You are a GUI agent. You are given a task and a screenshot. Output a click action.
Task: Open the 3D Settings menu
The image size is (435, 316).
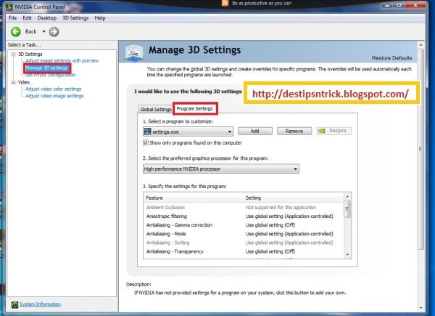click(x=75, y=18)
